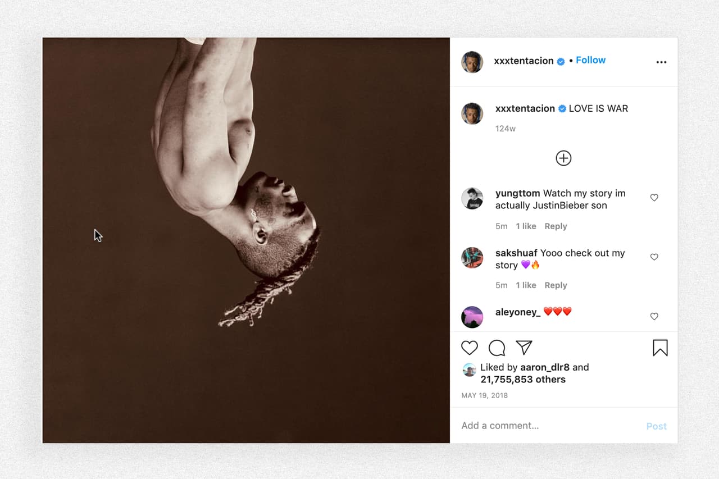
Task: Submit your comment with the Post button
Action: tap(656, 426)
